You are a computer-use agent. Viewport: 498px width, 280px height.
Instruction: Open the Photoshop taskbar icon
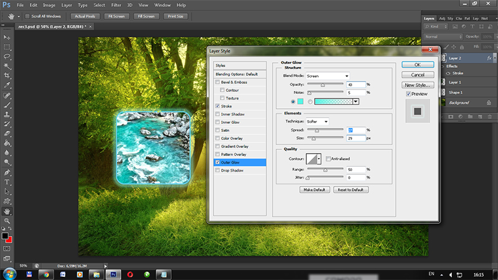pyautogui.click(x=113, y=274)
